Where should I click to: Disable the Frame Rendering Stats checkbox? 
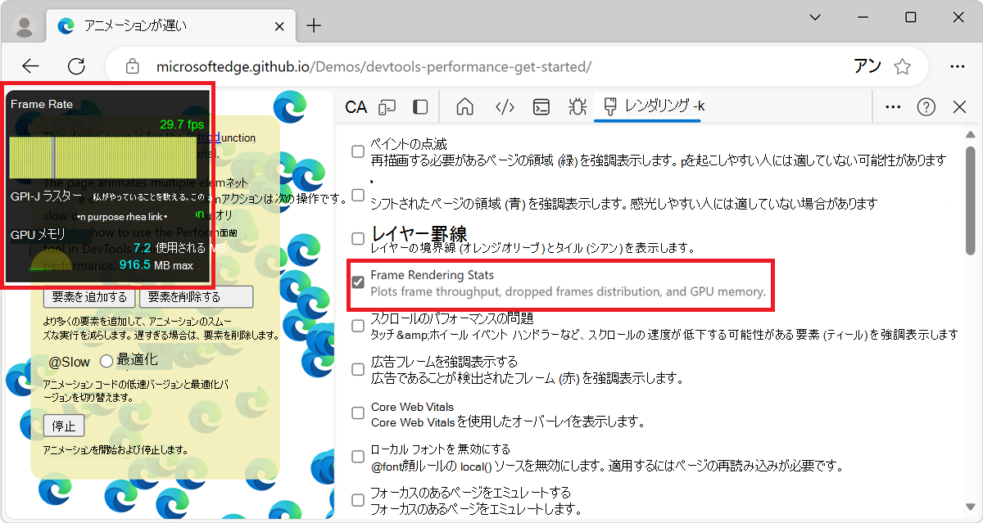[x=357, y=282]
